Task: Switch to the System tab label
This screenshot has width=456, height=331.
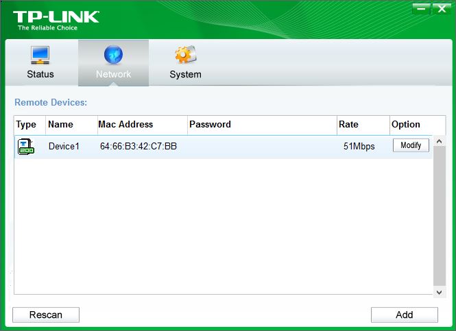Action: [x=185, y=74]
